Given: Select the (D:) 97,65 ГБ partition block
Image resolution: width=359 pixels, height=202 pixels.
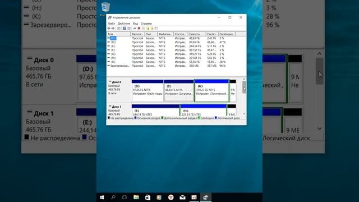Looking at the screenshot, I should click(x=148, y=90).
